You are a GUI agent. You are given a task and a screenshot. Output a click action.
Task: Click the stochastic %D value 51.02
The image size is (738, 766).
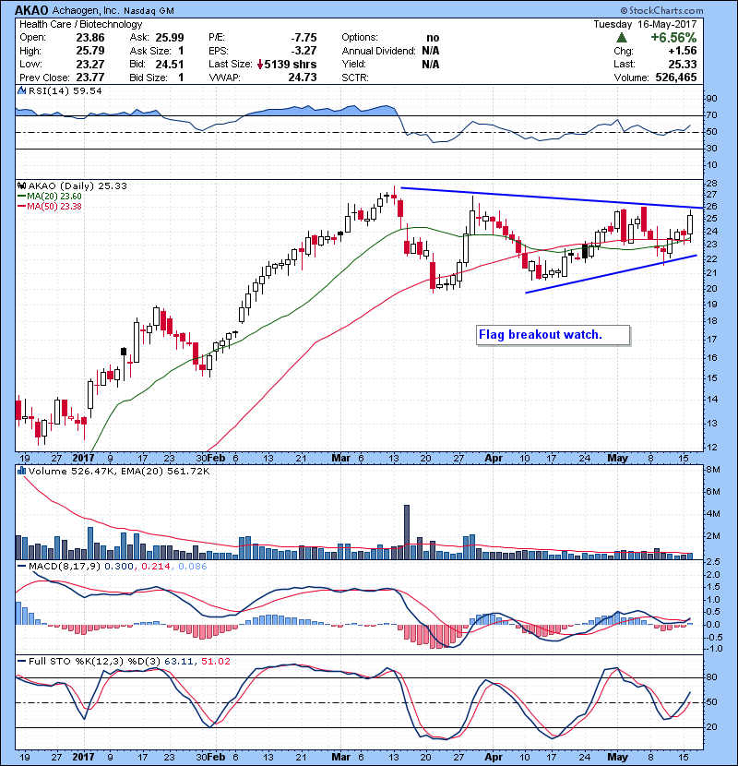tap(215, 662)
